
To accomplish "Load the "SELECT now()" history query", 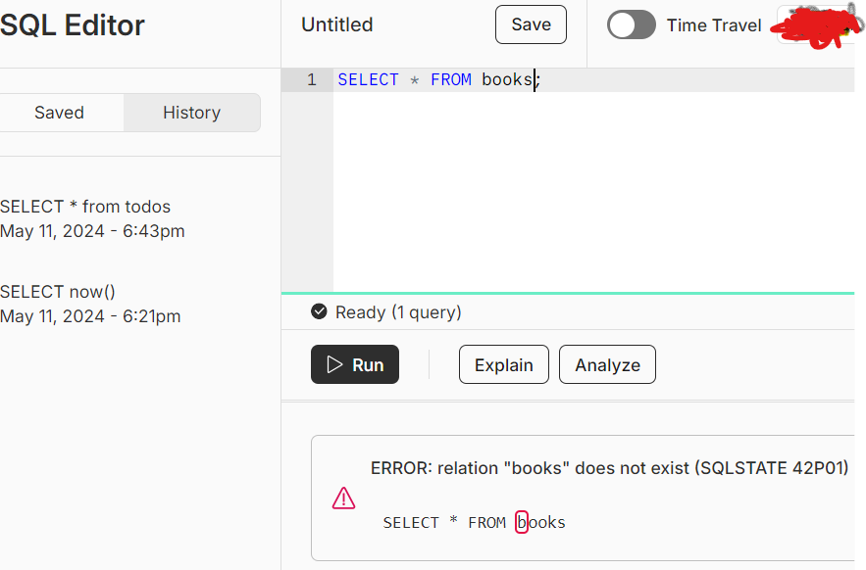I will coord(58,292).
